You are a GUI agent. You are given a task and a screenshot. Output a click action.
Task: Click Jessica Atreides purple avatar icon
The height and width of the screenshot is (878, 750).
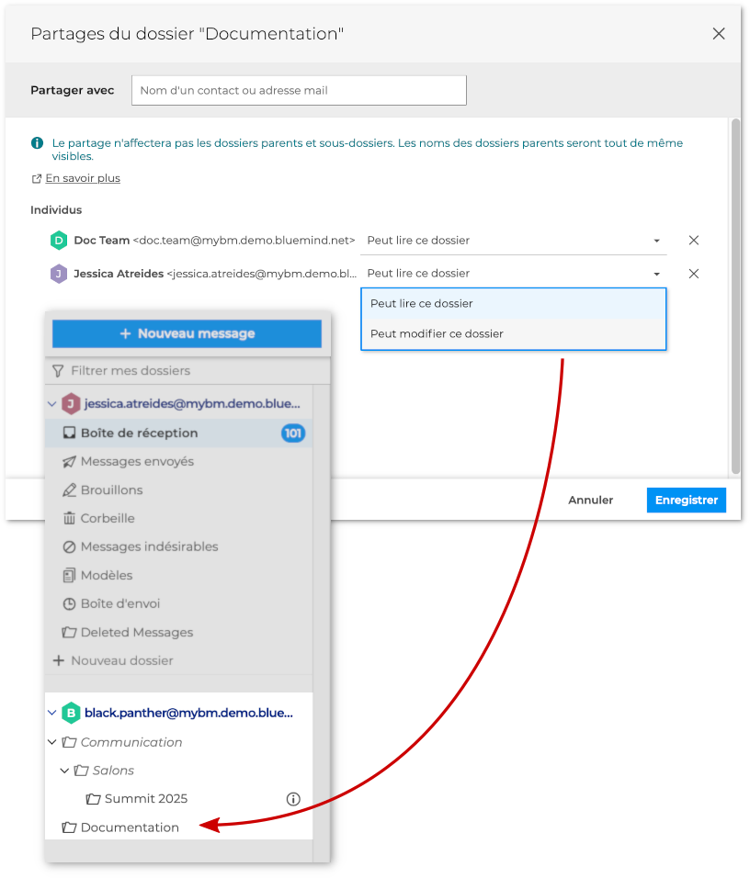(59, 274)
